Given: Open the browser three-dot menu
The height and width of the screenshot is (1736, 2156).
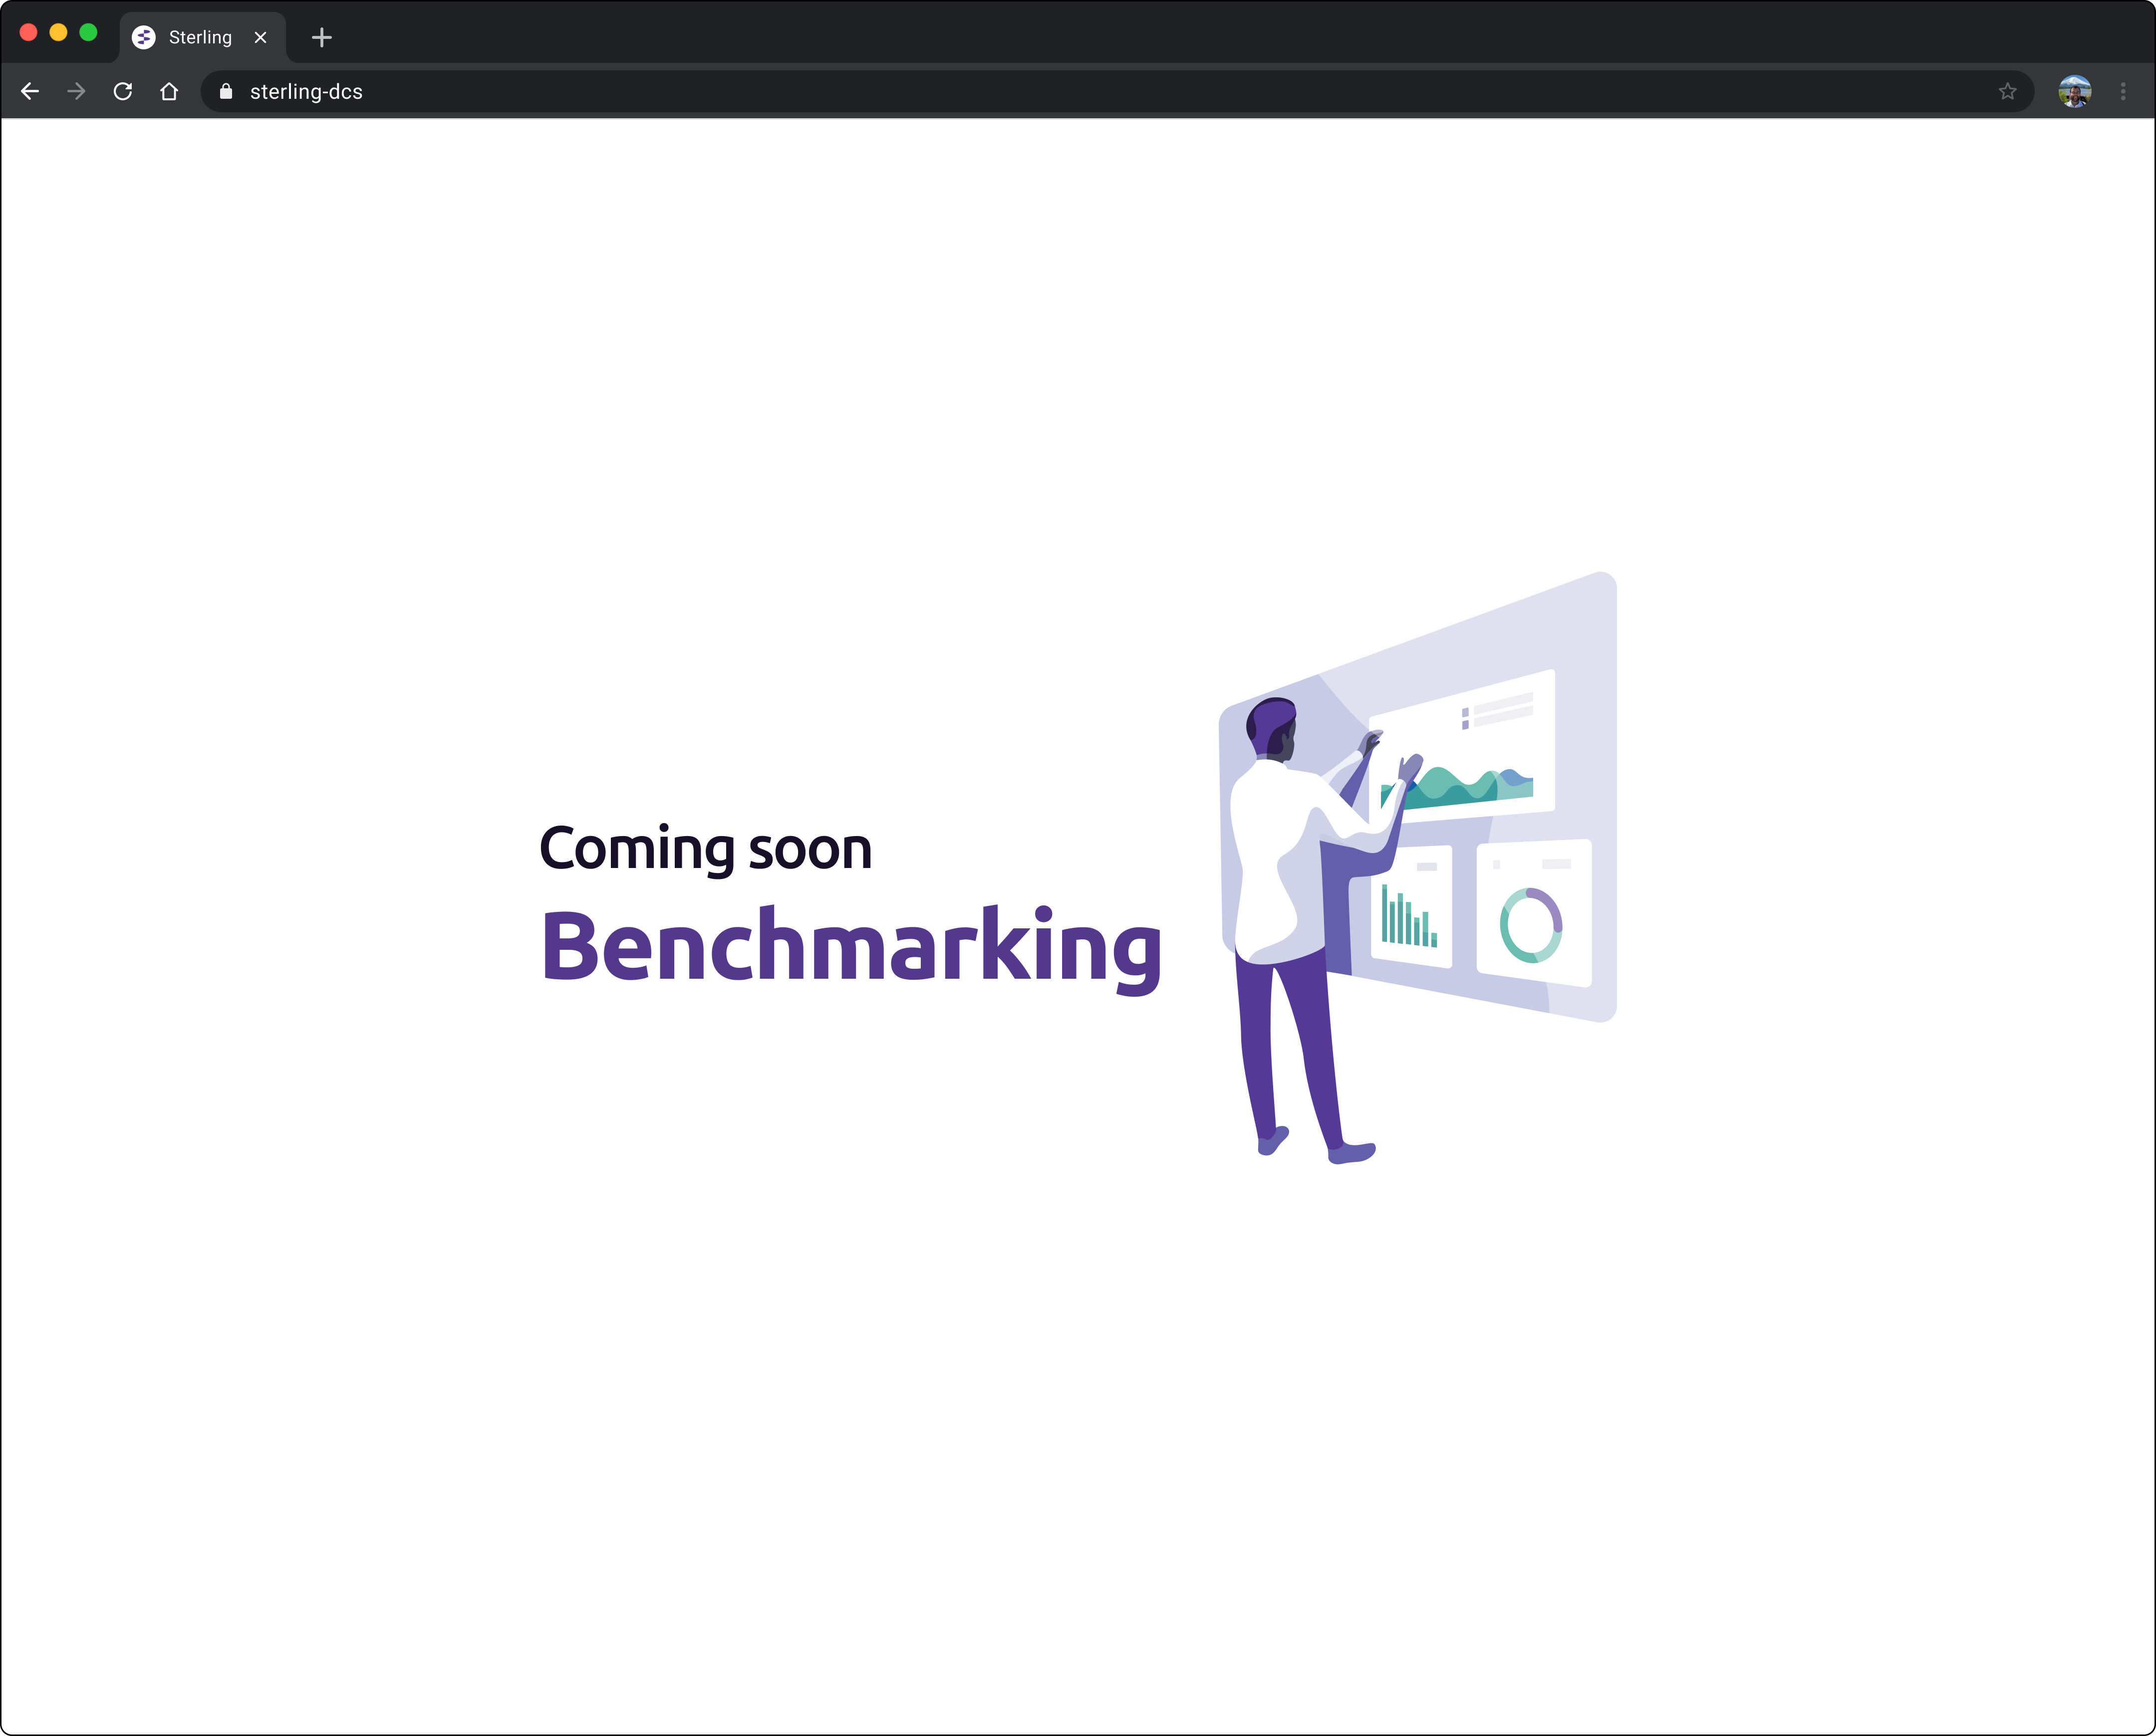Looking at the screenshot, I should coord(2123,92).
